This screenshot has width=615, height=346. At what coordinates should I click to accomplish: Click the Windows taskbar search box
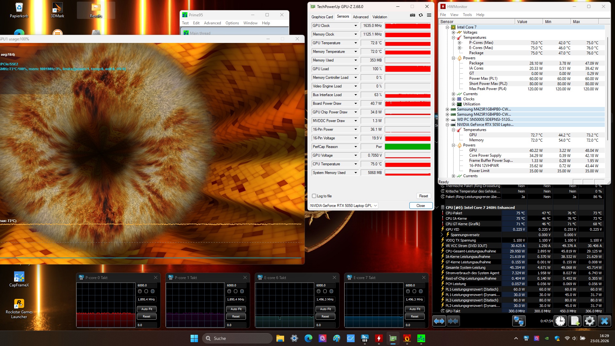(237, 338)
